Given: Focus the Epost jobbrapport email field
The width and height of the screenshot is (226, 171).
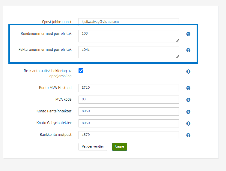Looking at the screenshot, I should pyautogui.click(x=129, y=22).
